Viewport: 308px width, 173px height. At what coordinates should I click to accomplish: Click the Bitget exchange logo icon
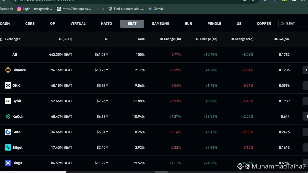pyautogui.click(x=8, y=147)
